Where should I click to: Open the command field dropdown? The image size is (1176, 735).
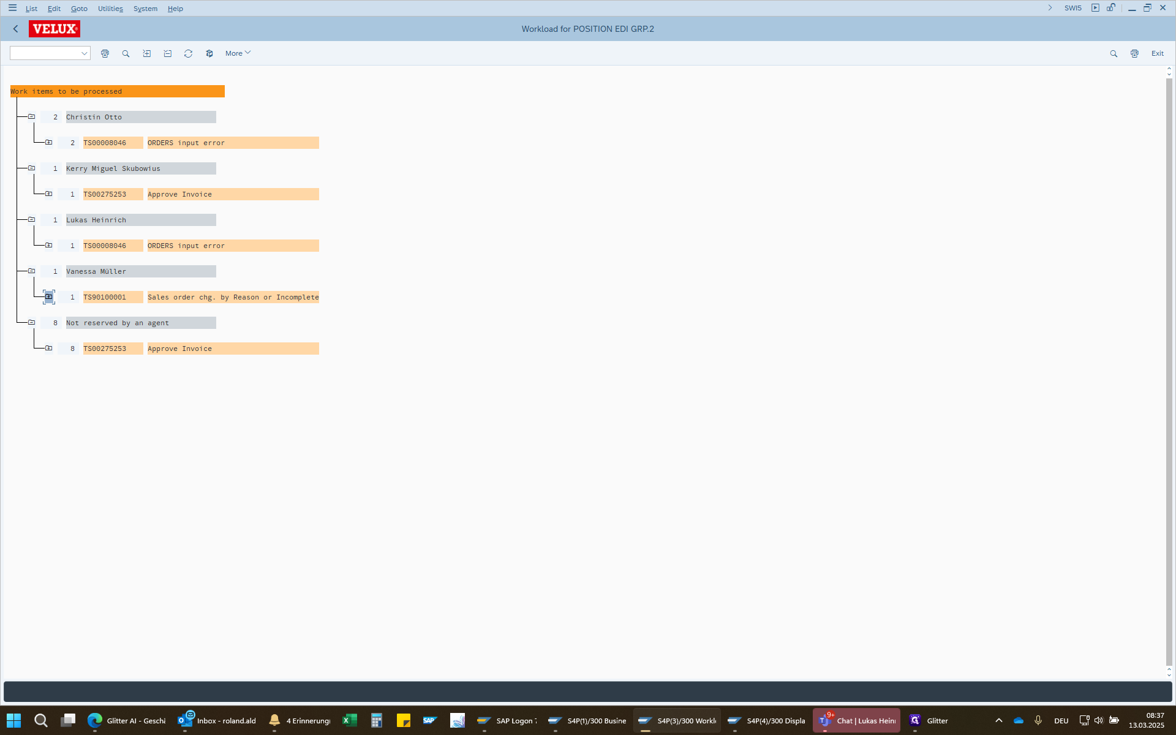coord(85,54)
